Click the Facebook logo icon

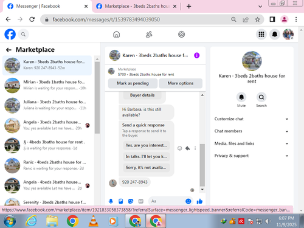tap(10, 34)
